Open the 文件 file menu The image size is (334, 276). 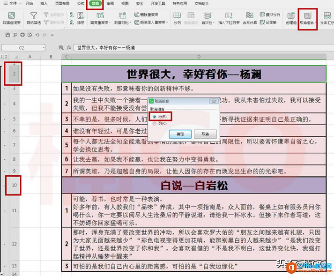(x=10, y=3)
